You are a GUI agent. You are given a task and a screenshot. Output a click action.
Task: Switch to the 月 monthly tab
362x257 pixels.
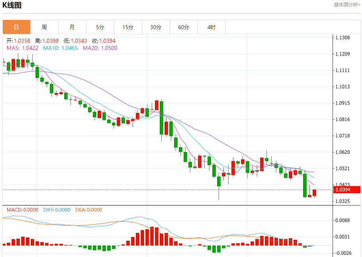pos(72,27)
